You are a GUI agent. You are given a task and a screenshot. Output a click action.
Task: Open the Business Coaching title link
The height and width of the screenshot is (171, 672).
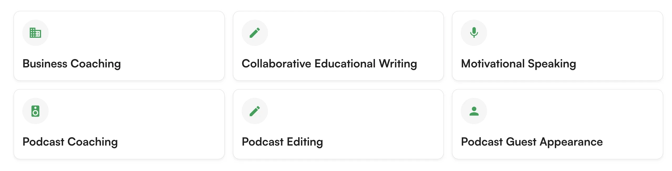pos(72,64)
